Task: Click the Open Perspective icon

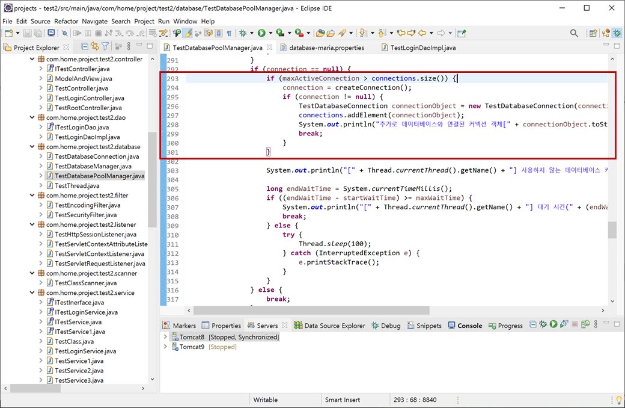Action: [x=593, y=33]
